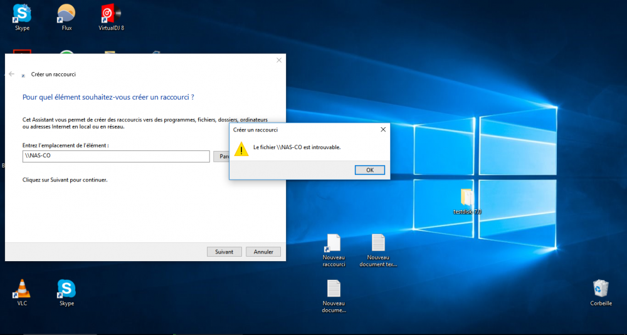Click the partially hidden Parcourir browse button
Image resolution: width=627 pixels, height=335 pixels.
click(x=221, y=157)
